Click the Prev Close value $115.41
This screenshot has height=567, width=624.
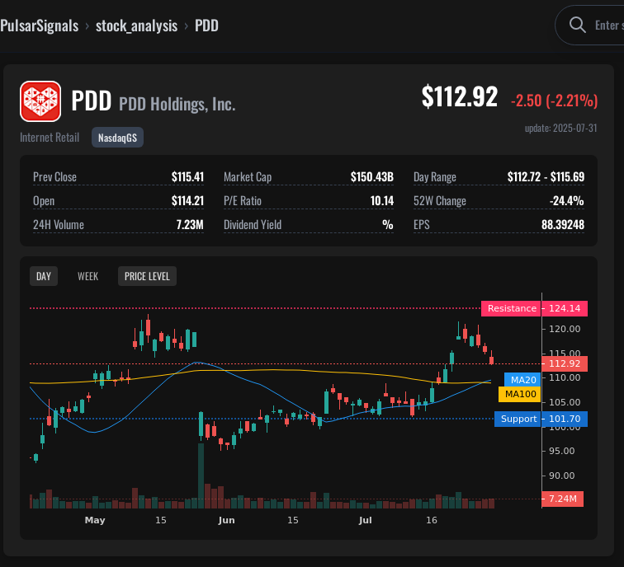[187, 177]
